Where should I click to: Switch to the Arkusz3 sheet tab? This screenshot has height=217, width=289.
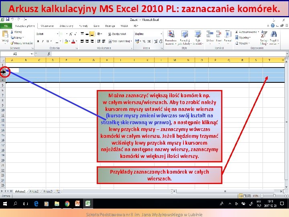point(48,191)
